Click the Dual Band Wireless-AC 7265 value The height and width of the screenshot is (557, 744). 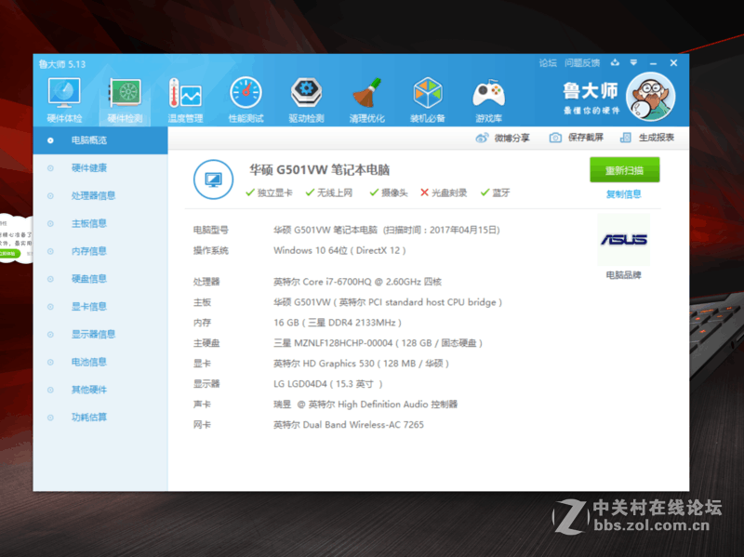point(349,425)
